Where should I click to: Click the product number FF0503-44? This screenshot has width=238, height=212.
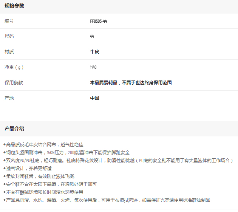tap(98, 21)
